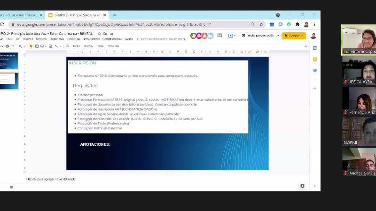Click the Fondo button
The width and height of the screenshot is (376, 211).
(76, 46)
